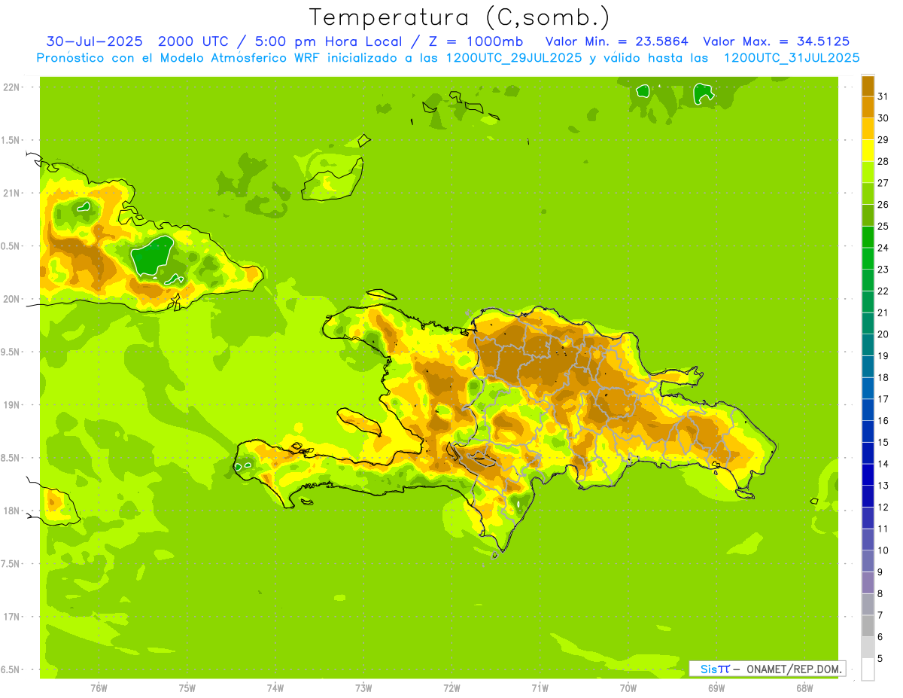903x698 pixels.
Task: Select the '1200UTC_29JUL2025' initialization time text
Action: pyautogui.click(x=513, y=57)
